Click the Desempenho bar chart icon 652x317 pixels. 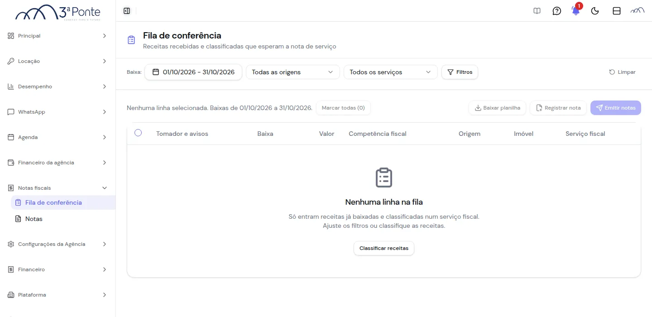click(11, 86)
